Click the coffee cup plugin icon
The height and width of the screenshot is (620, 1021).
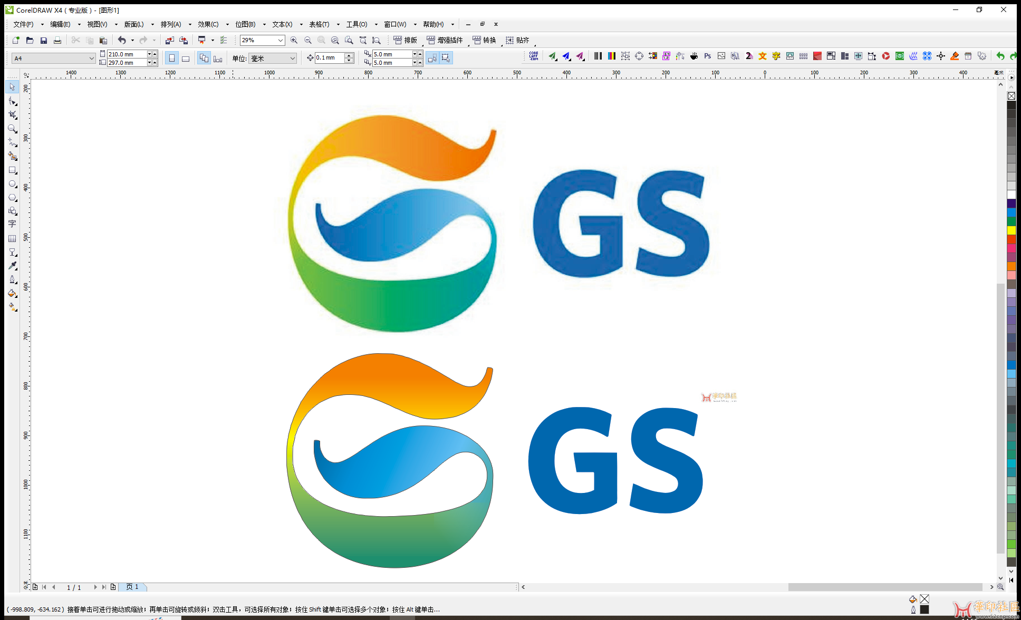tap(694, 56)
